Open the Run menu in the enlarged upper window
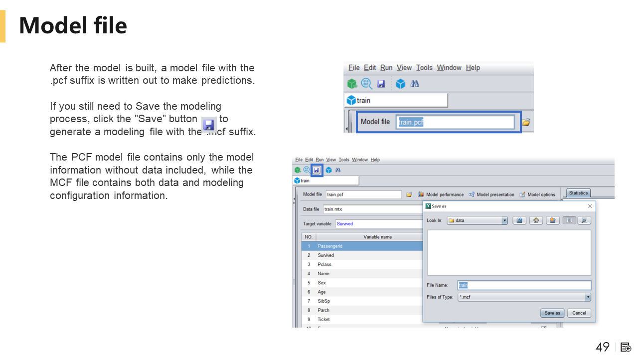The image size is (638, 359). pyautogui.click(x=386, y=68)
